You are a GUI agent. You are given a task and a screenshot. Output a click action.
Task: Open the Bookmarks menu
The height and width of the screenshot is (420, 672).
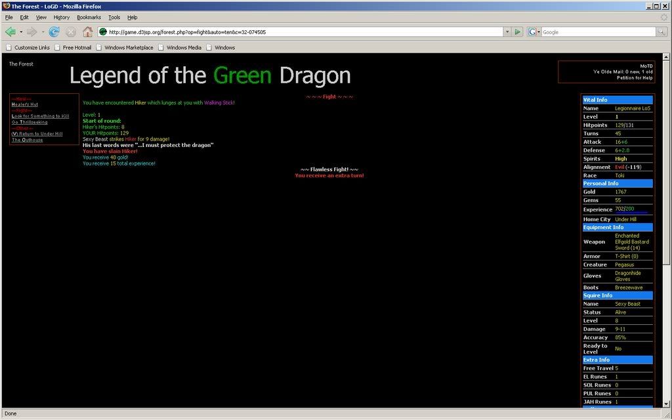89,17
